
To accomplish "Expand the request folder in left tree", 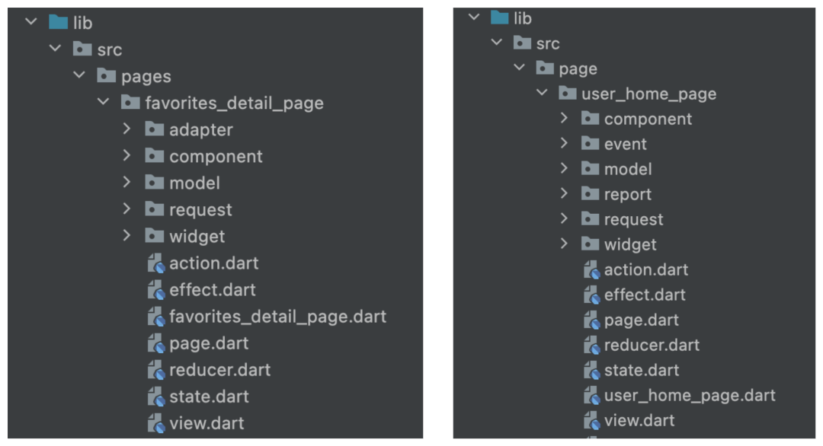I will tap(126, 209).
